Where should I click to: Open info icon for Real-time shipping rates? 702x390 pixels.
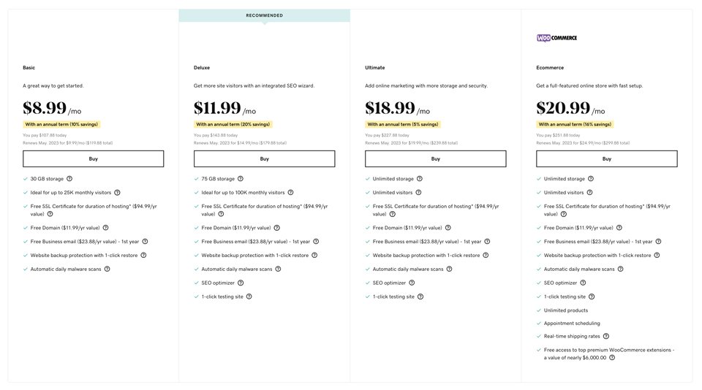pyautogui.click(x=606, y=336)
